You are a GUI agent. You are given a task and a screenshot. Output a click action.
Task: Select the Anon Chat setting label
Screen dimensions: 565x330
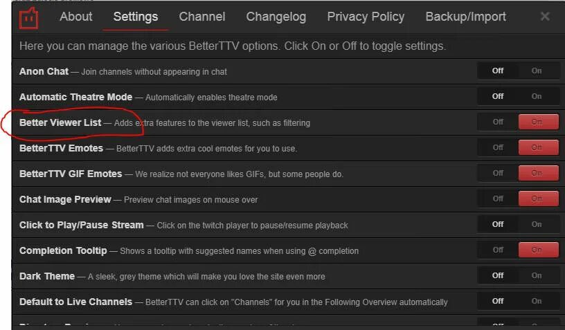click(44, 72)
